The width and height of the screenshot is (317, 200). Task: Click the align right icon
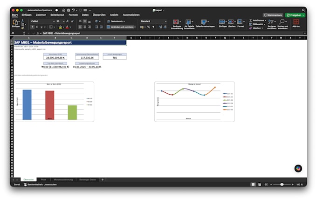(89, 27)
